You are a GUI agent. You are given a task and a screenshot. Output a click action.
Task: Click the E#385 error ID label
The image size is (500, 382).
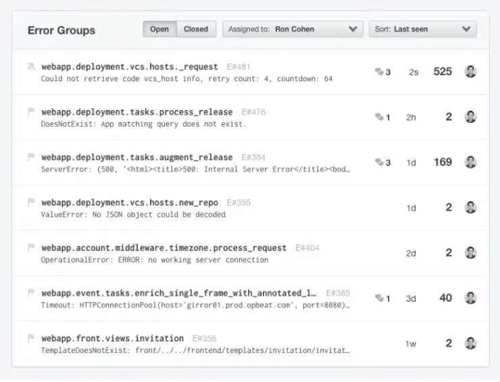(x=338, y=293)
